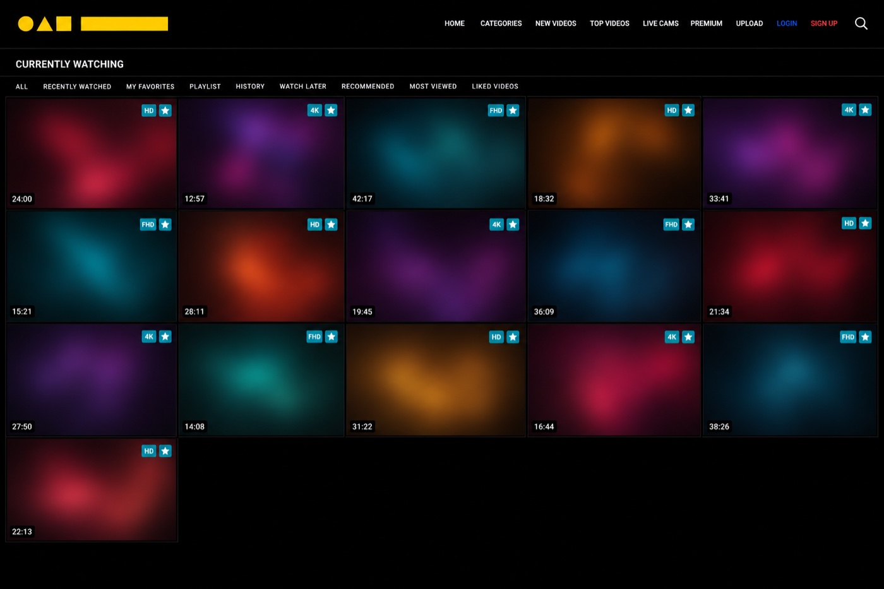Open the amber 31:22 video thumbnail
Image resolution: width=884 pixels, height=589 pixels.
[436, 380]
